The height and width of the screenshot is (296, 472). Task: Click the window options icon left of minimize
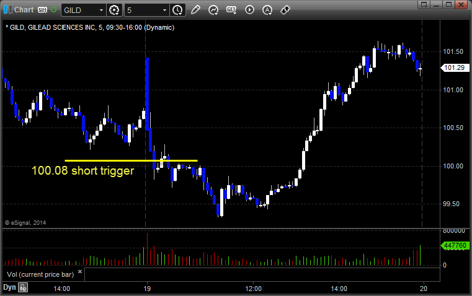[x=424, y=4]
